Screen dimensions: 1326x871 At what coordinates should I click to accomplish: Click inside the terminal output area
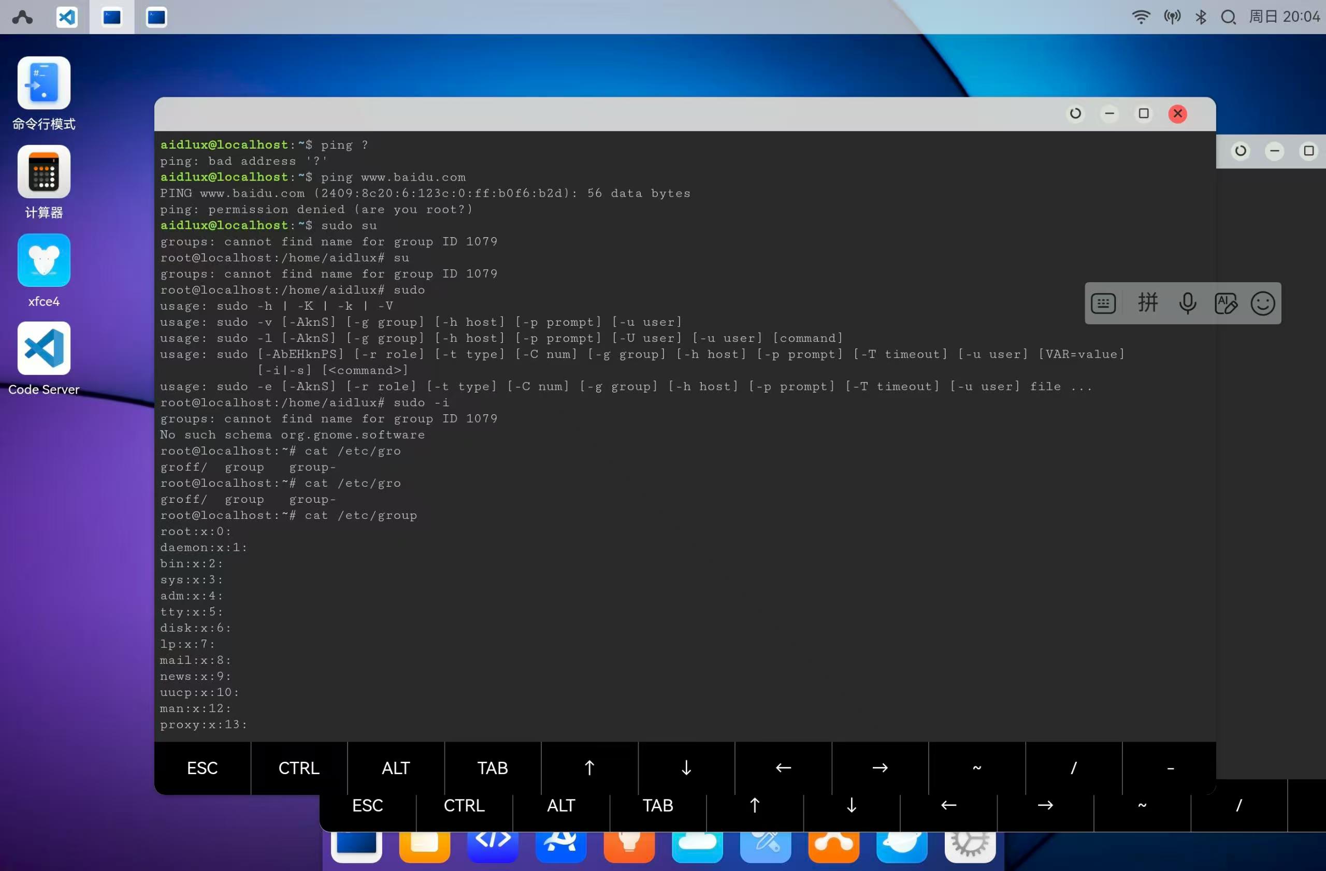(669, 557)
